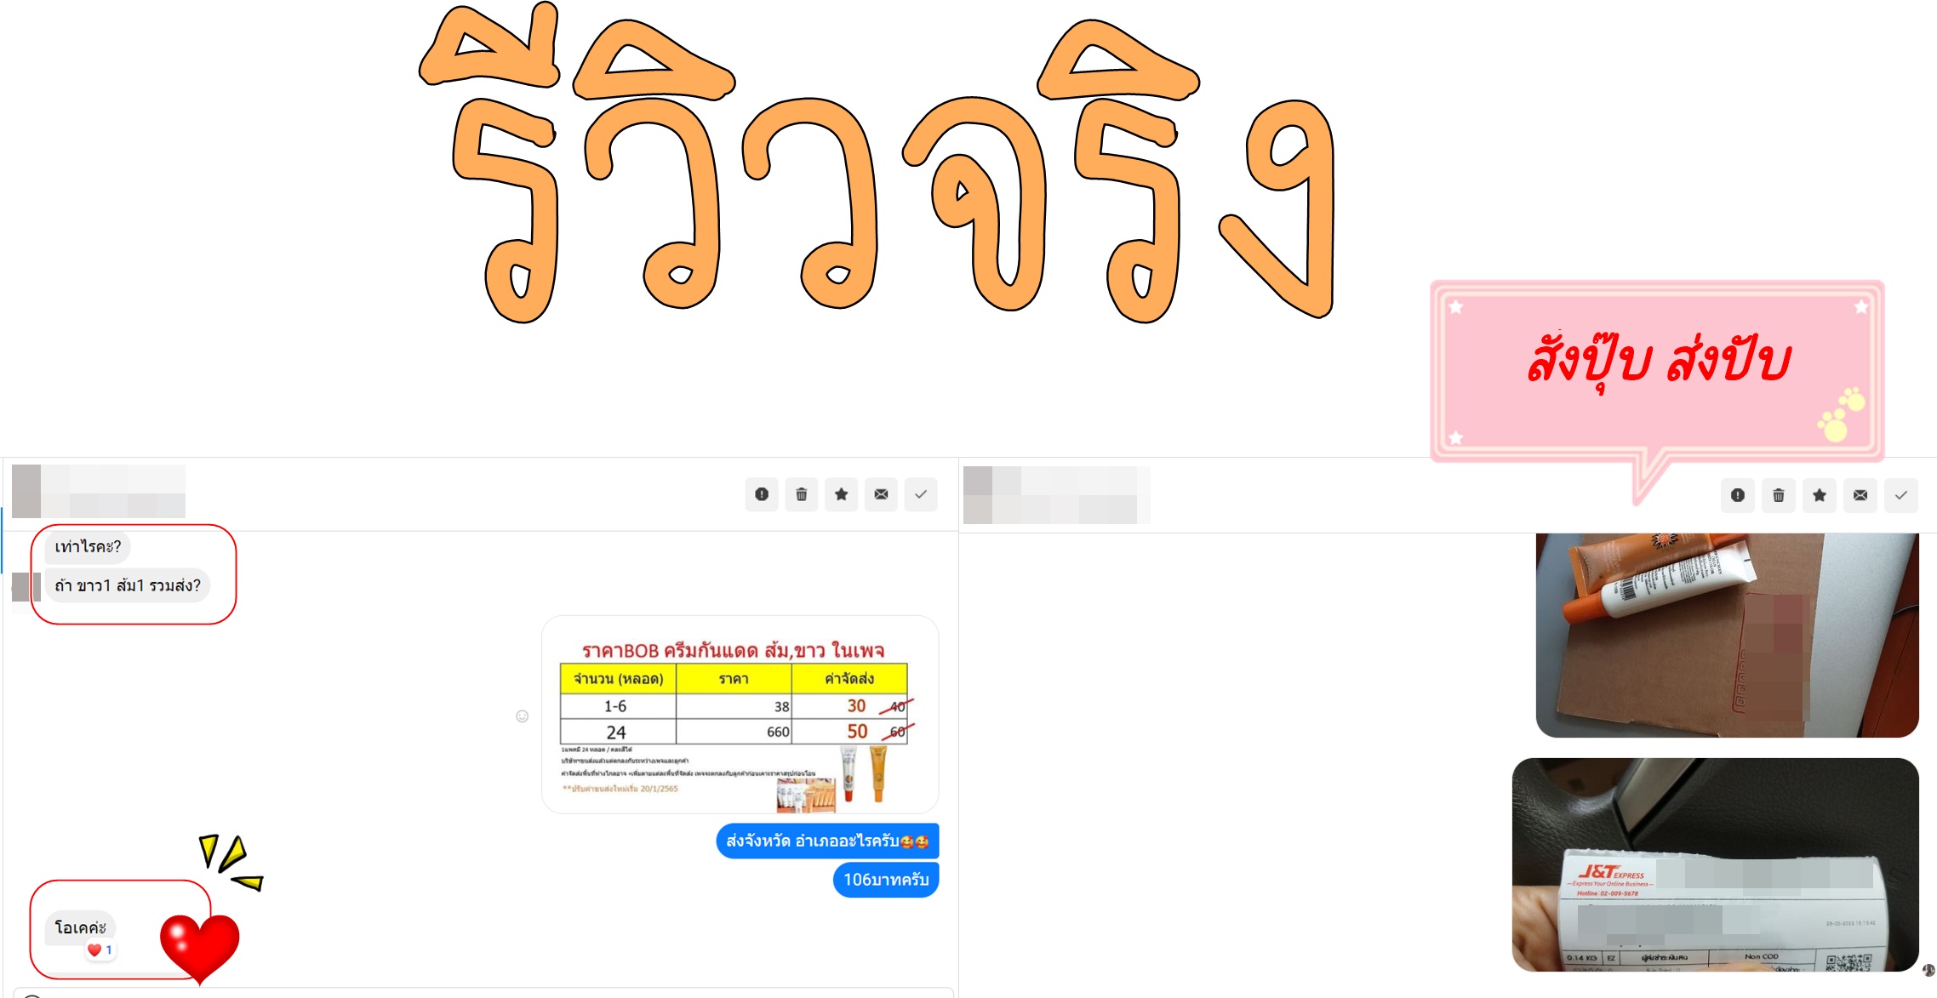Select the ส่งจังหวัด อำเภออะไรครับ message

[827, 841]
